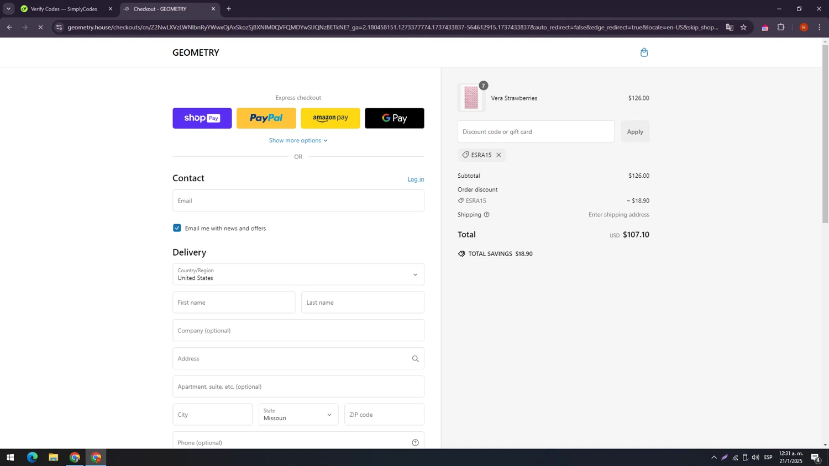Pay with Amazon Pay
The image size is (829, 466).
pyautogui.click(x=330, y=118)
